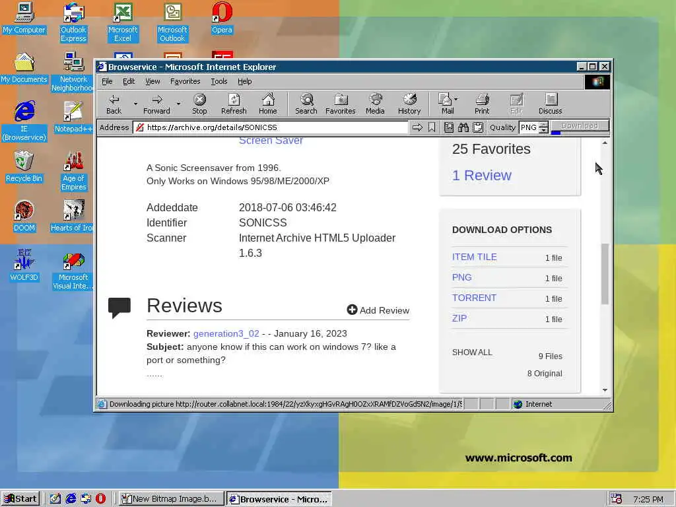This screenshot has width=676, height=507.
Task: Open the File menu
Action: point(107,81)
